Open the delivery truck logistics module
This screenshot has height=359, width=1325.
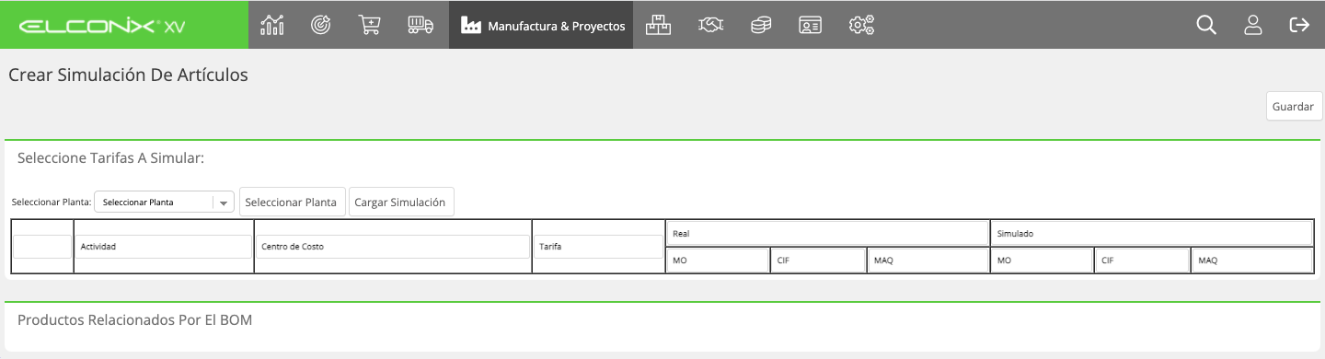point(421,25)
